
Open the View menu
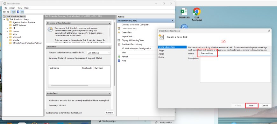[x=20, y=8]
